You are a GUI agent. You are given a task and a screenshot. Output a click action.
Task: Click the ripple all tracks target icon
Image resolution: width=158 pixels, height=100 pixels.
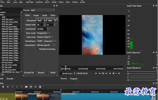(40, 87)
